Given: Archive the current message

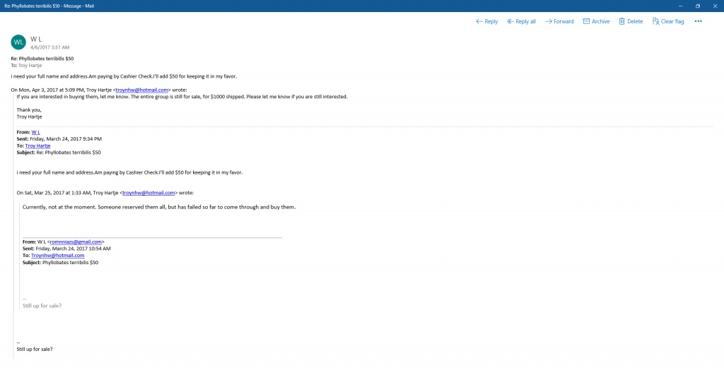Looking at the screenshot, I should (x=596, y=21).
